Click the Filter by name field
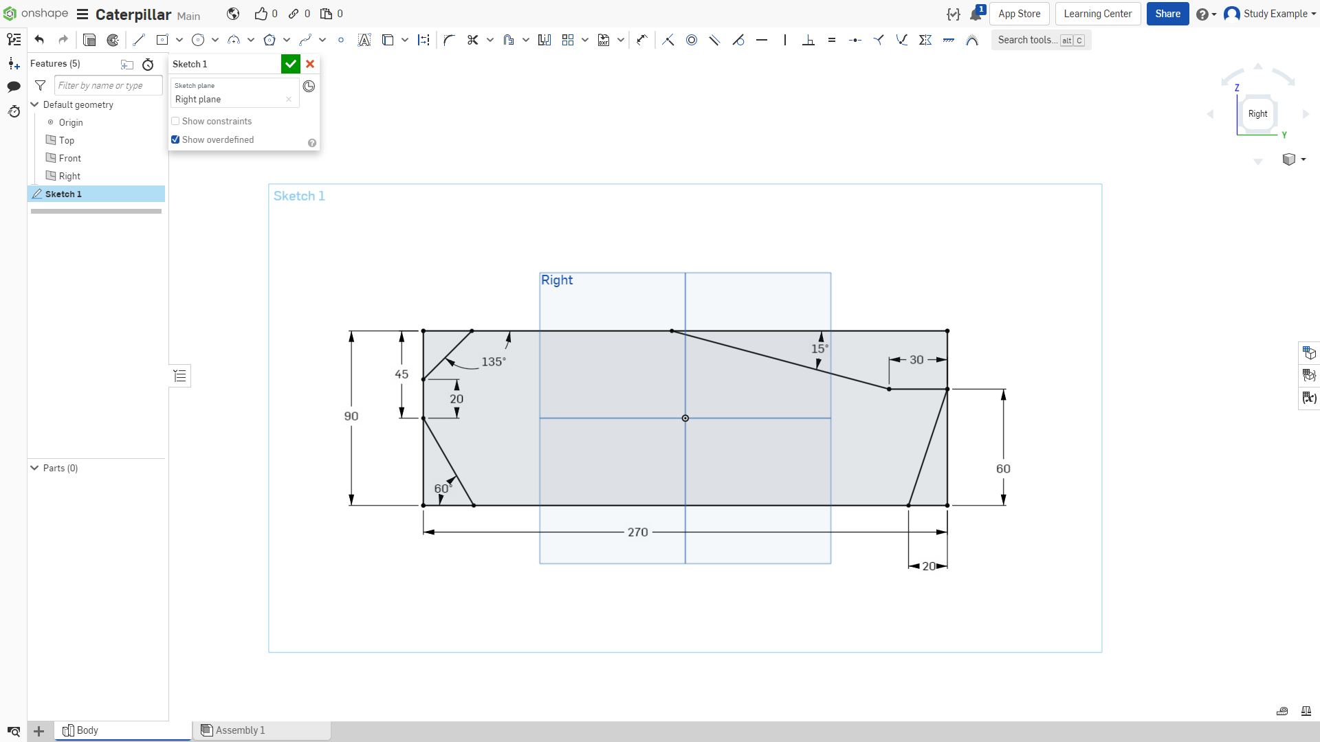Viewport: 1320px width, 742px height. coord(108,85)
